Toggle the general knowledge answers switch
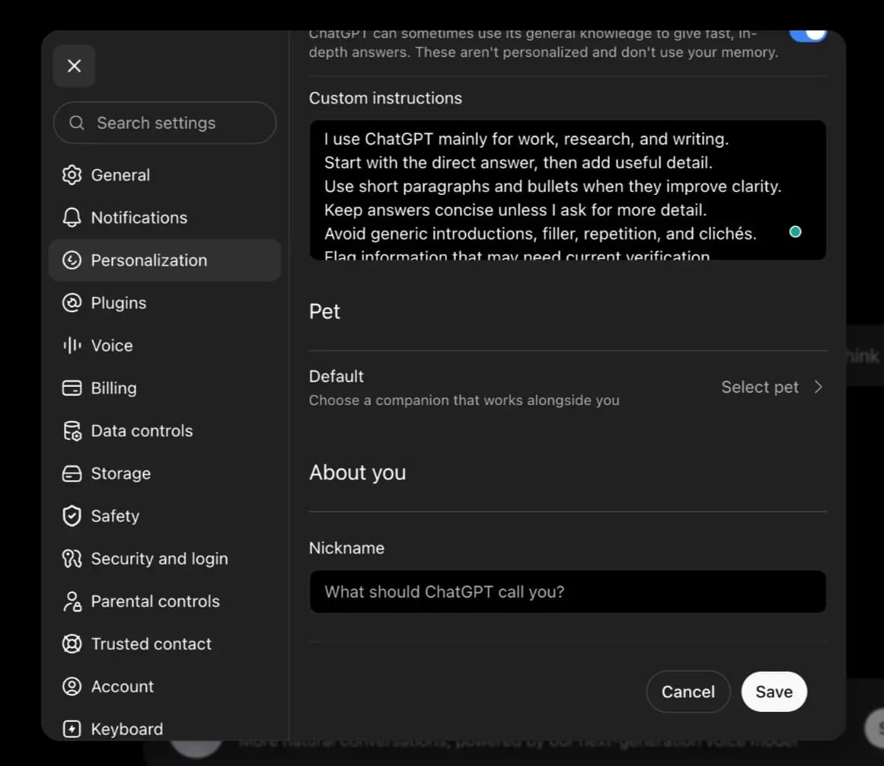The height and width of the screenshot is (766, 884). pyautogui.click(x=808, y=35)
